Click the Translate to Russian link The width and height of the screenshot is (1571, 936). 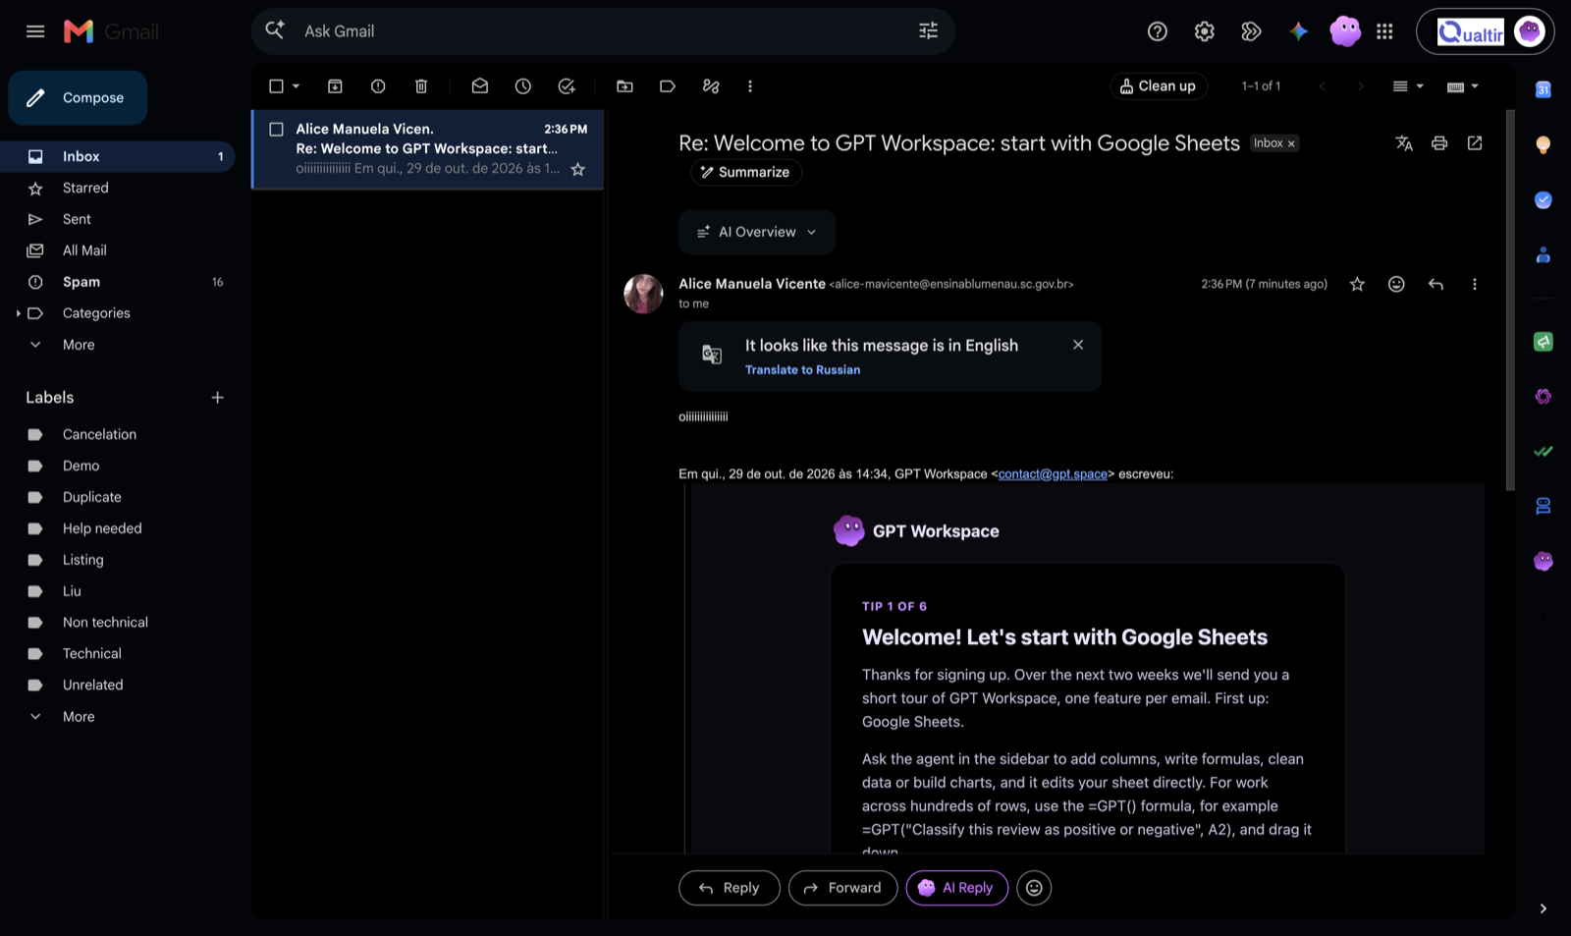point(802,370)
